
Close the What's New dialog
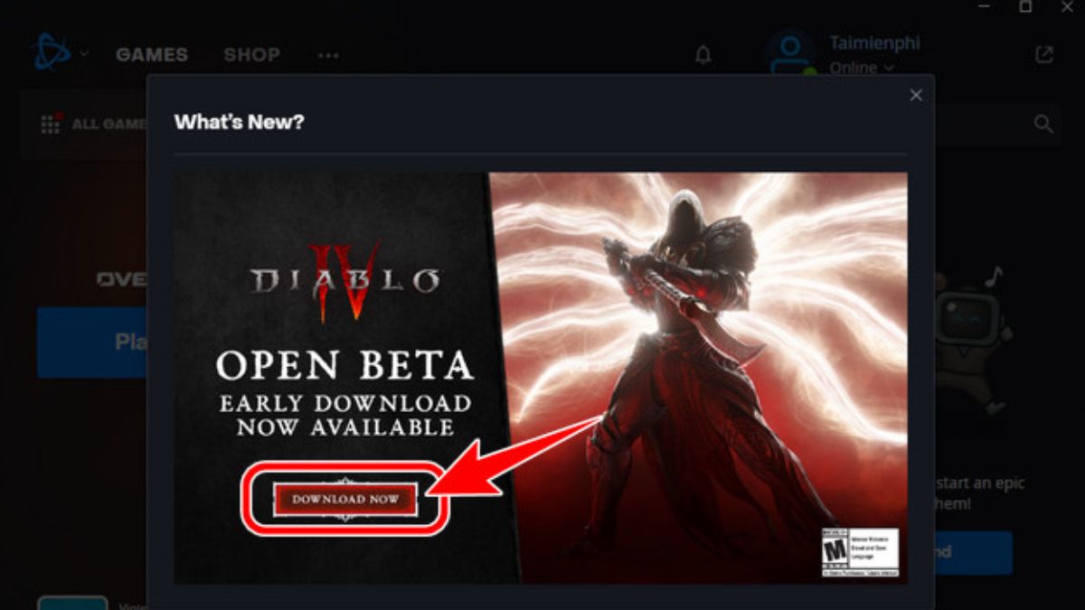point(916,95)
